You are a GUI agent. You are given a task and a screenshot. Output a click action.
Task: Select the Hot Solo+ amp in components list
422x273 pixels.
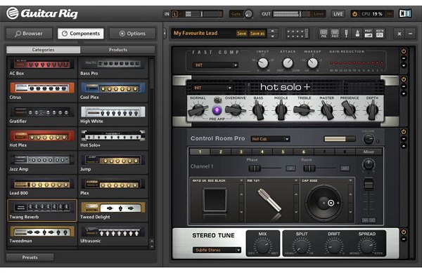[x=113, y=139]
